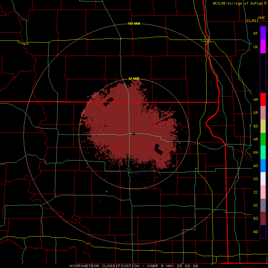Pick the WS blue legend swatch
Image resolution: width=268 pixels, height=268 pixels.
tap(263, 166)
